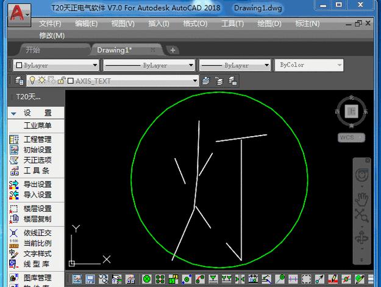Click the Layer Previous icon
381x287 pixels.
(219, 81)
